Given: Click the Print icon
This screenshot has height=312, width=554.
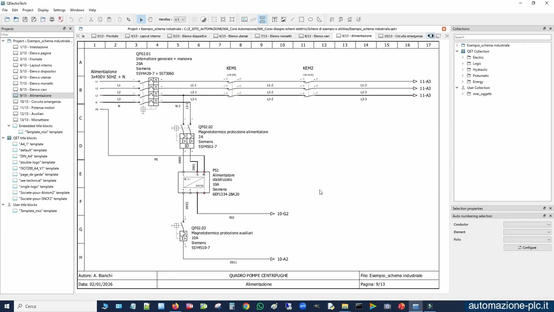Looking at the screenshot, I should click(x=52, y=19).
